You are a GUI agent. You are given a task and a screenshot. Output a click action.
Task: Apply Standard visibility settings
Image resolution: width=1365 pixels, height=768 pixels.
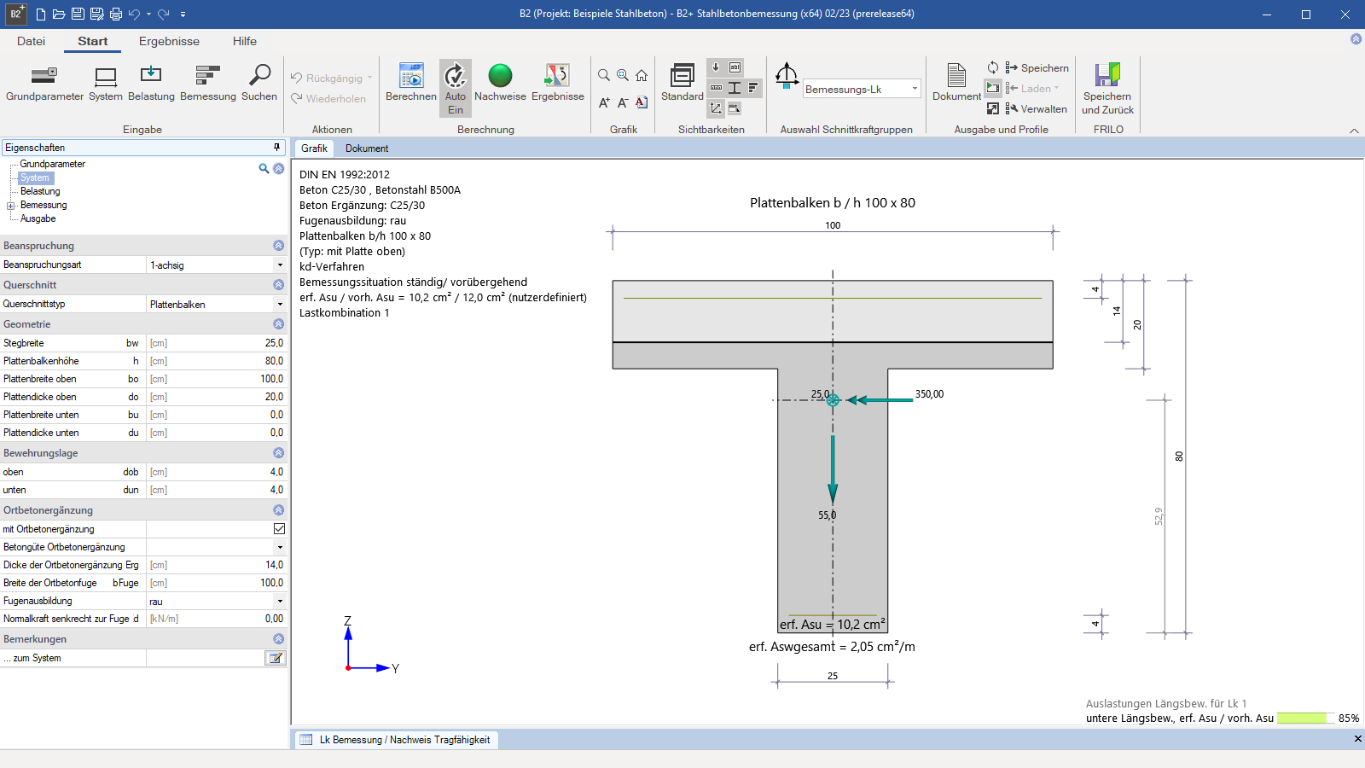(682, 84)
